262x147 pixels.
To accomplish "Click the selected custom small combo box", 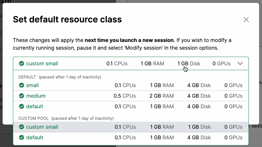I will pos(131,63).
